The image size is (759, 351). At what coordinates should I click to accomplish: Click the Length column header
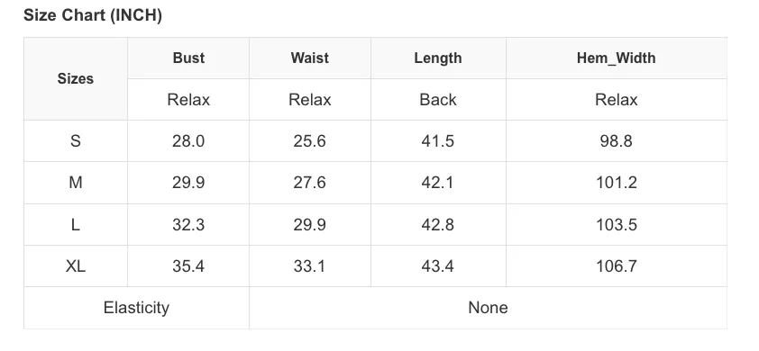(x=438, y=58)
